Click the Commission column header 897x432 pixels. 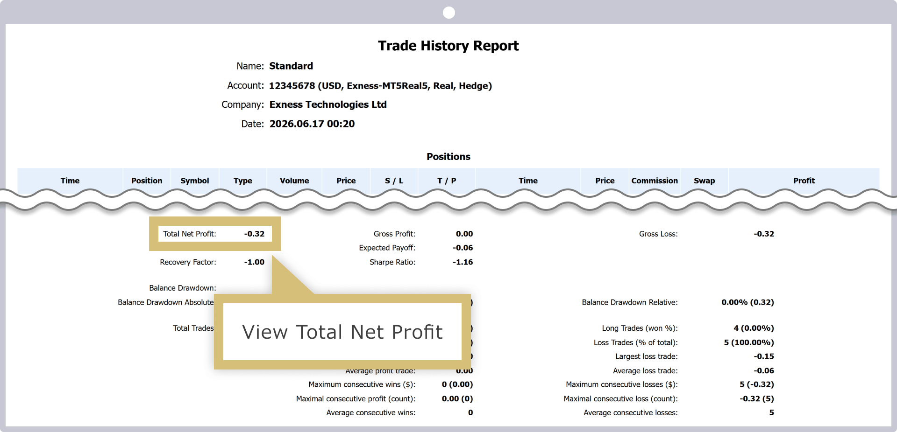[x=655, y=181]
